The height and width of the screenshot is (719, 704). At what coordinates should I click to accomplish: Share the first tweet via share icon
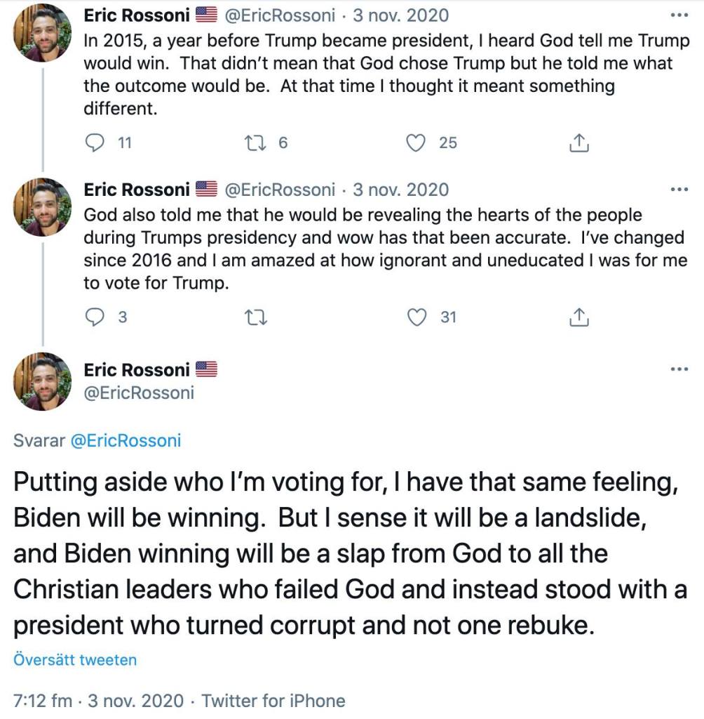click(x=578, y=143)
